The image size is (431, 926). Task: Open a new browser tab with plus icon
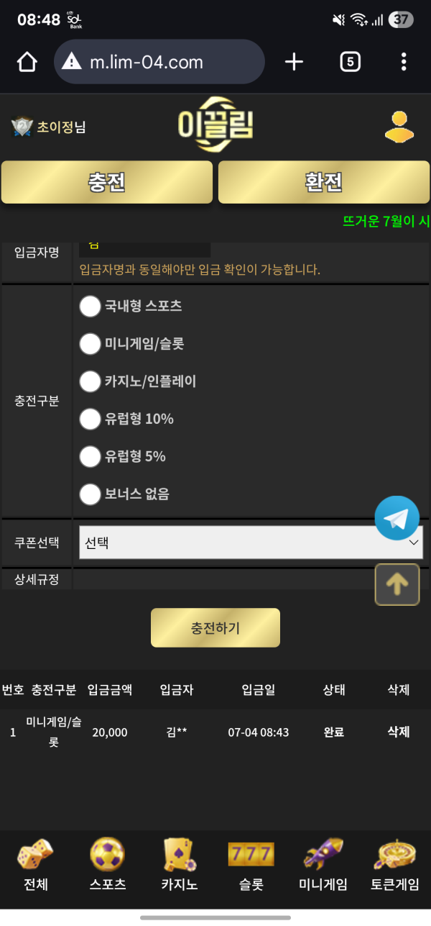[294, 62]
